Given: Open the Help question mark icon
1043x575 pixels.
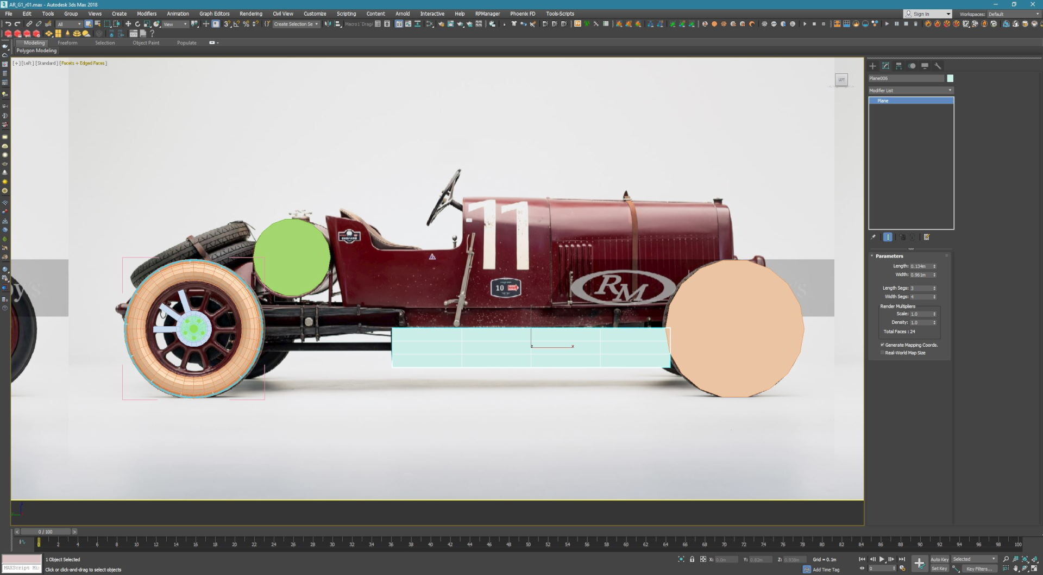Looking at the screenshot, I should [x=152, y=34].
